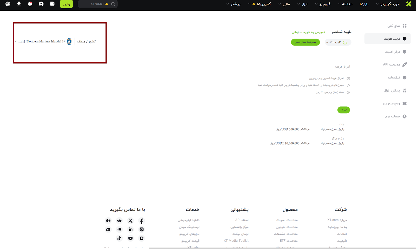
Task: Open the notifications bell
Action: click(x=30, y=4)
